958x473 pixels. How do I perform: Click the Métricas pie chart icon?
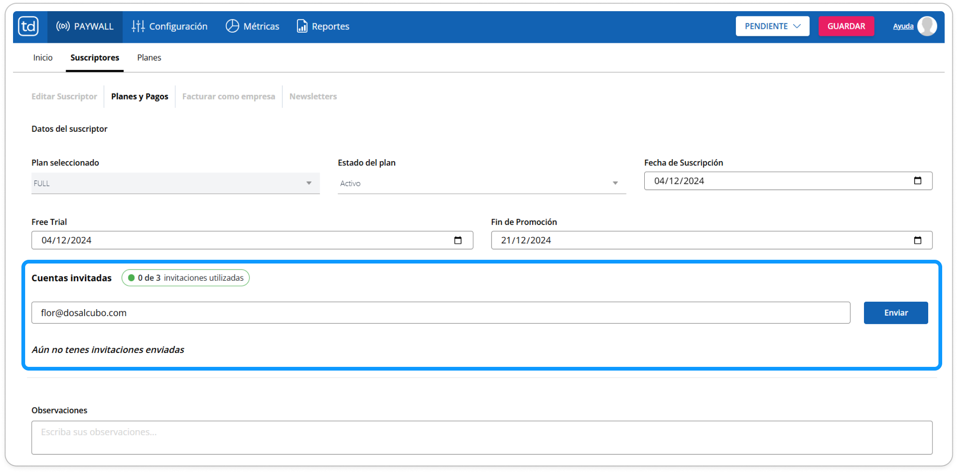[x=232, y=26]
